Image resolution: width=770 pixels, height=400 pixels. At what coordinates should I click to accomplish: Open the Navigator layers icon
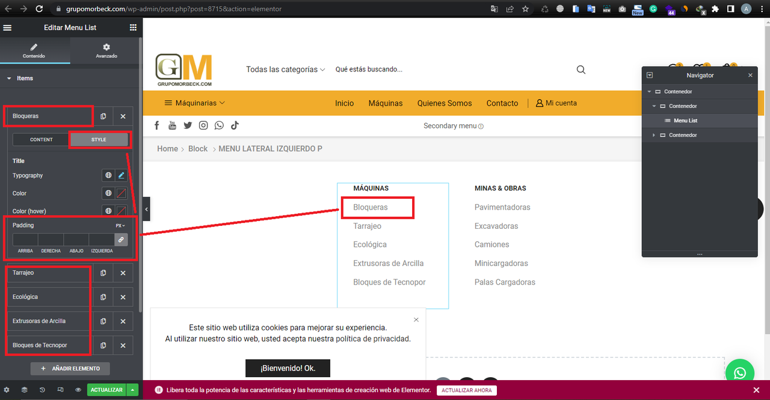25,390
